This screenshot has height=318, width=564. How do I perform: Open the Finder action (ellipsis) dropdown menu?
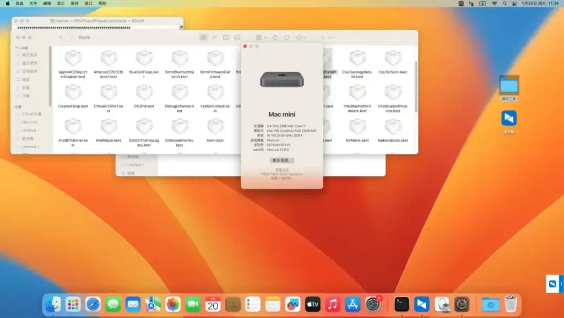[x=301, y=37]
